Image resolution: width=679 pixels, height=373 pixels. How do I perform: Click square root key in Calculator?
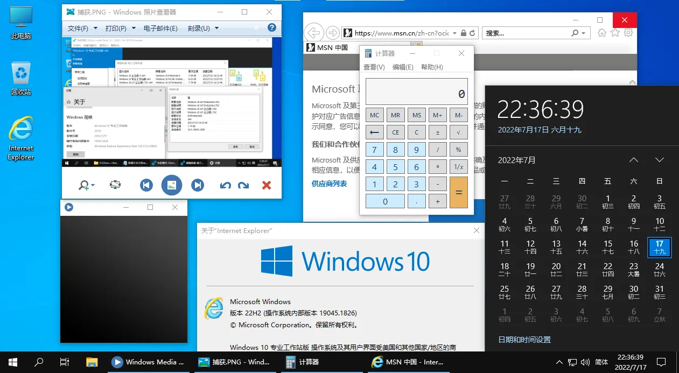click(x=458, y=132)
